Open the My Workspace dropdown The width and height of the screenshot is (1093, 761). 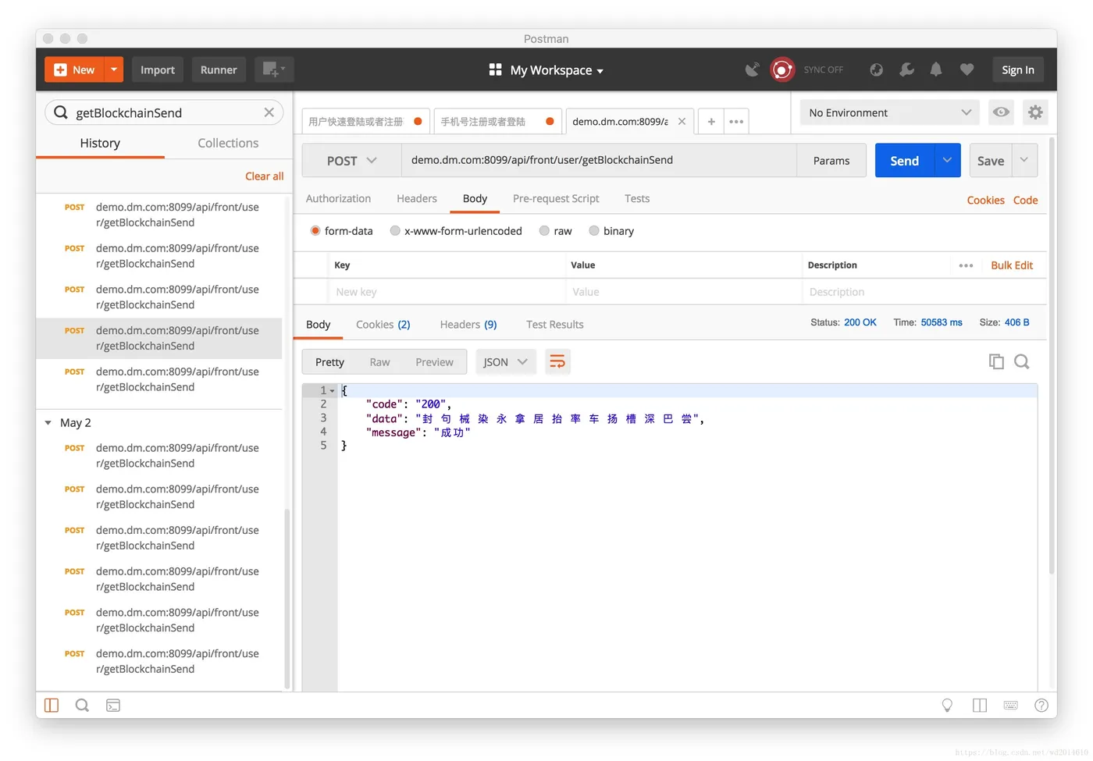click(546, 70)
